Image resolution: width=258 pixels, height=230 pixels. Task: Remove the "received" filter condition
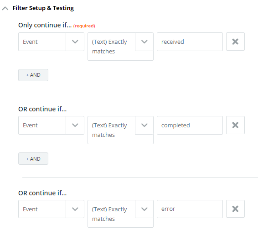click(x=235, y=42)
